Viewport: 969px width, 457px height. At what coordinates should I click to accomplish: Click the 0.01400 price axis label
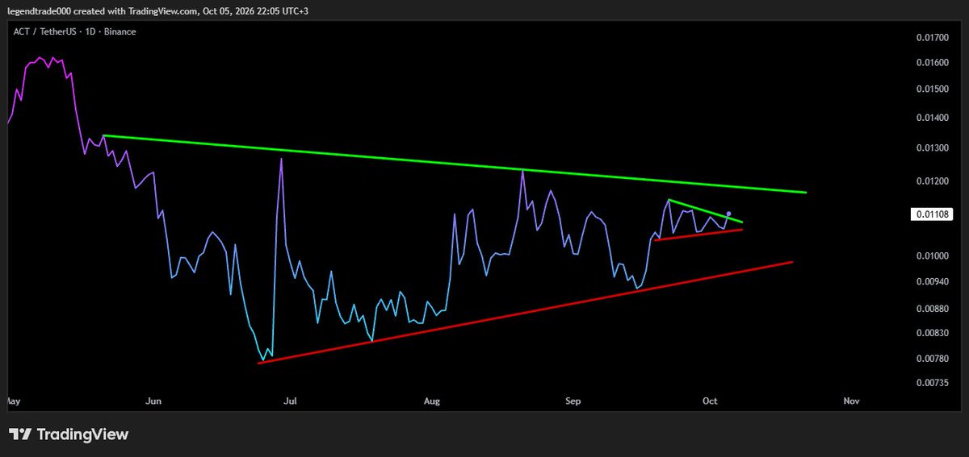tap(932, 118)
